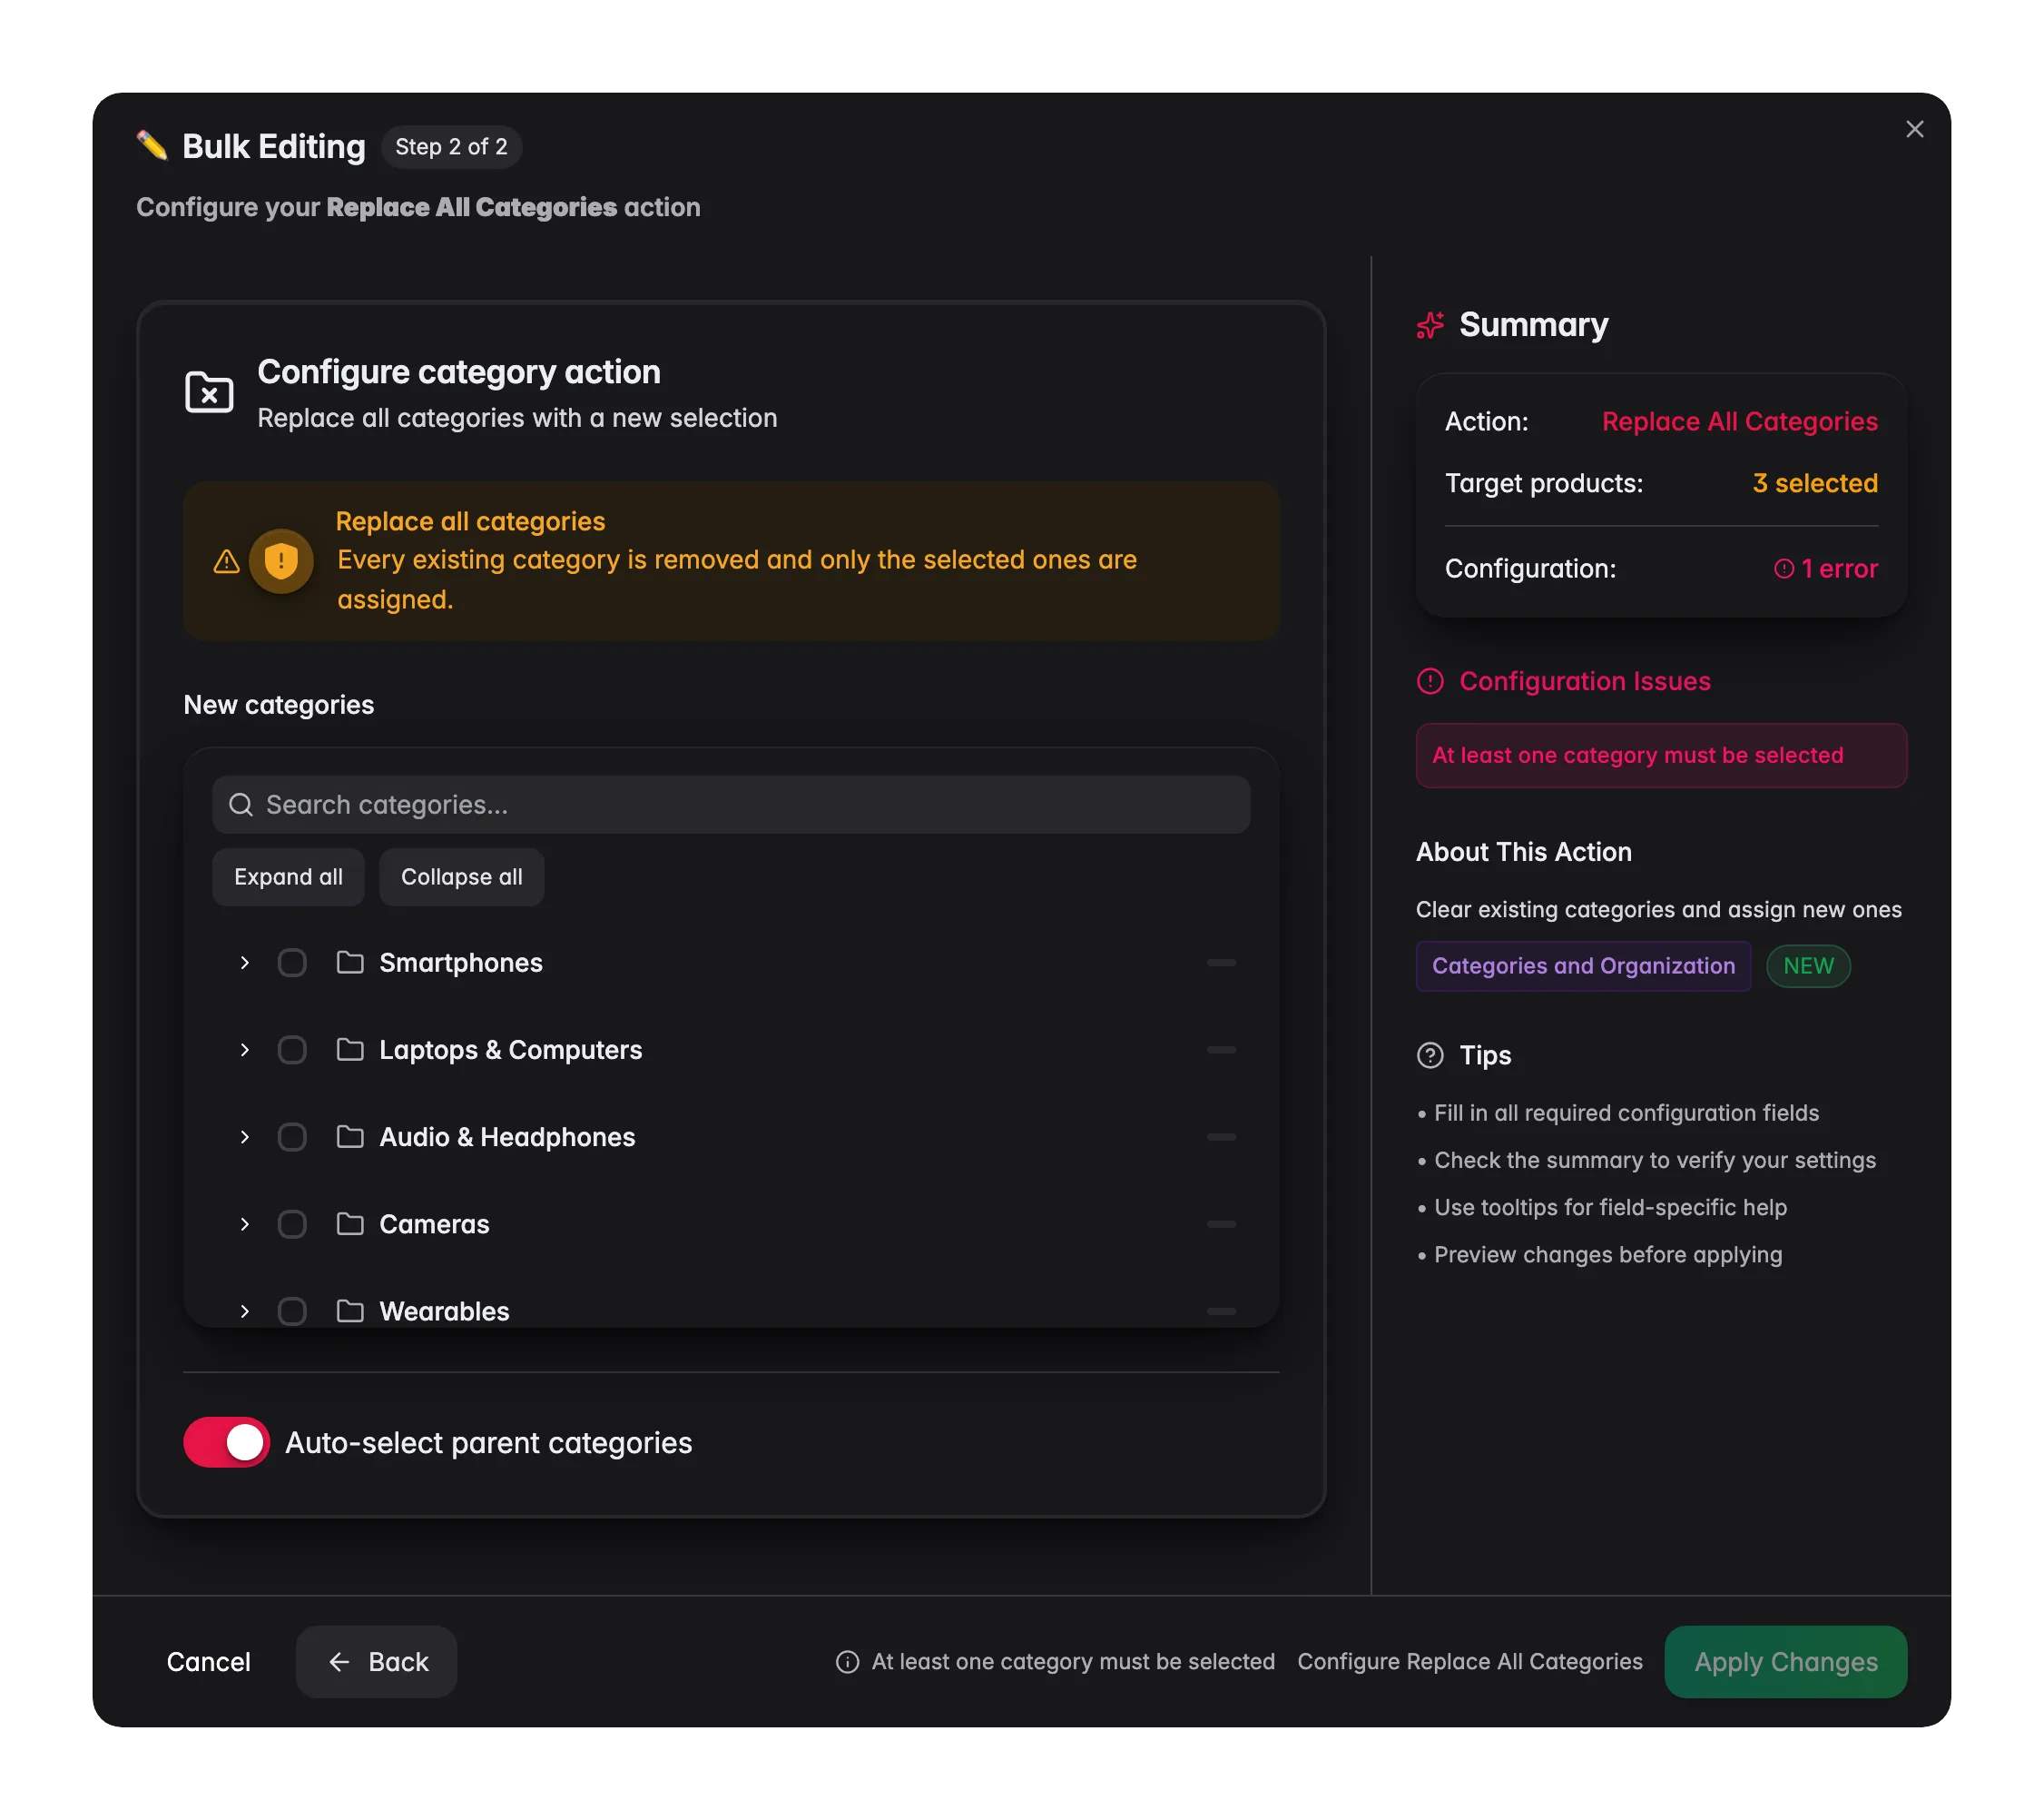The image size is (2044, 1820).
Task: Expand the Wearables category chevron
Action: (244, 1311)
